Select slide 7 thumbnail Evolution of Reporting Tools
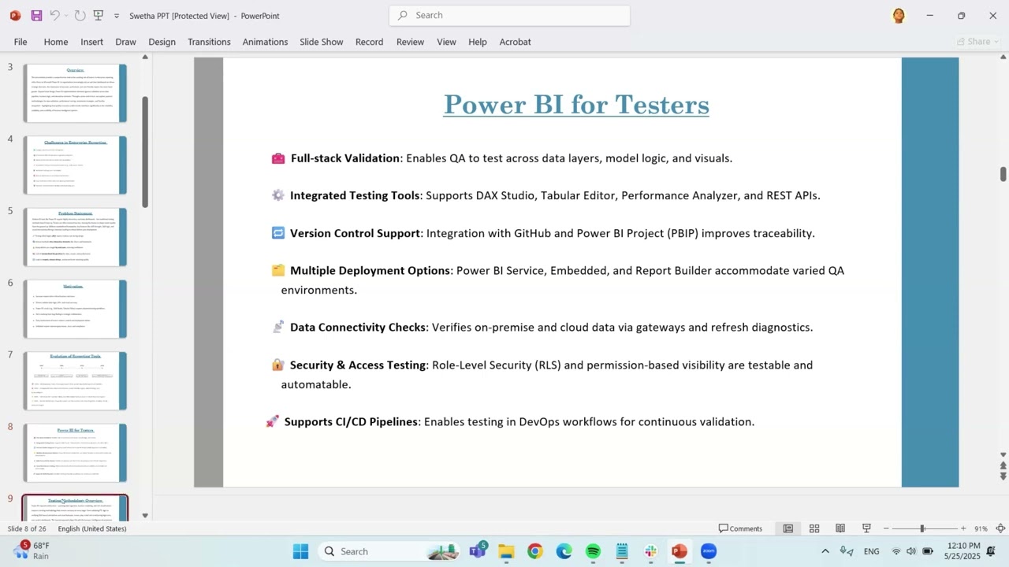 [x=75, y=381]
